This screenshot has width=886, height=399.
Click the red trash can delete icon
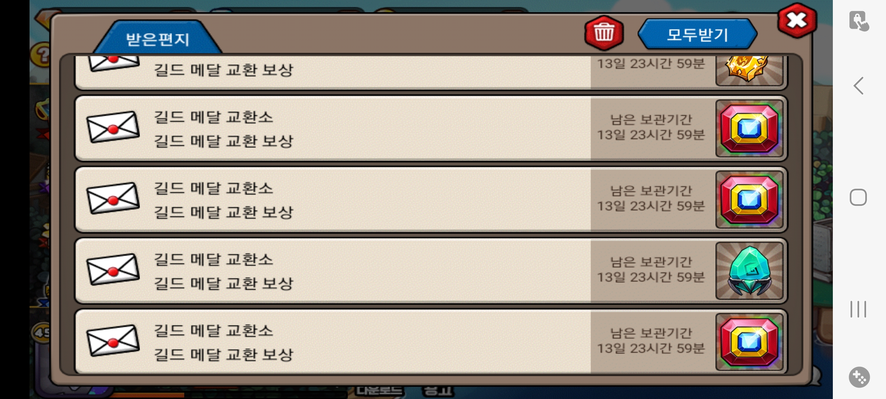pyautogui.click(x=604, y=33)
